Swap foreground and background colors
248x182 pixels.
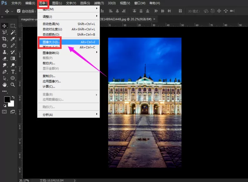click(13, 98)
